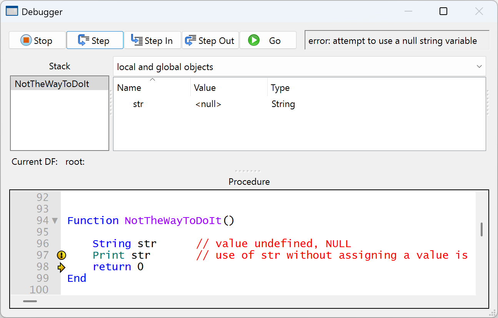
Task: Select the str variable row
Action: click(138, 104)
